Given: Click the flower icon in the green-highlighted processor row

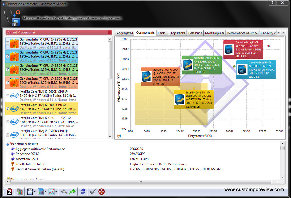Looking at the screenshot, I should 14,69.
